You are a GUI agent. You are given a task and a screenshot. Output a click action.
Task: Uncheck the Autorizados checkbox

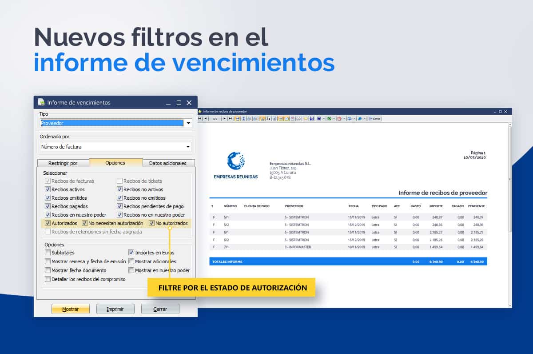pyautogui.click(x=48, y=223)
